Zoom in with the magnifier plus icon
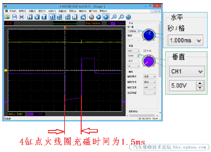Image resolution: width=211 pixels, height=152 pixels. point(114,17)
